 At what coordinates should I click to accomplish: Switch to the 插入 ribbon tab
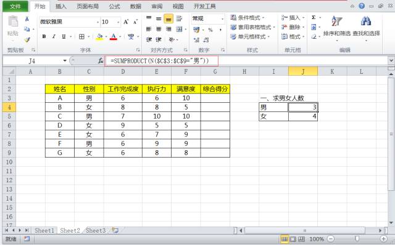(60, 6)
